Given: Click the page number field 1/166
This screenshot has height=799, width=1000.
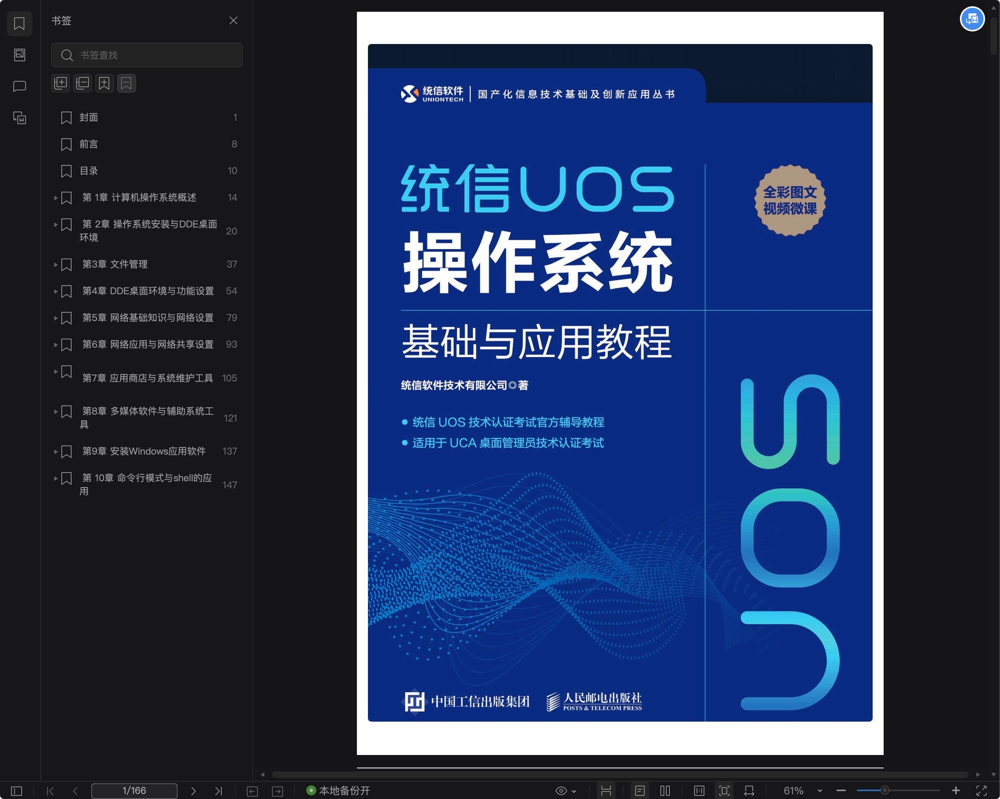Looking at the screenshot, I should pyautogui.click(x=134, y=791).
